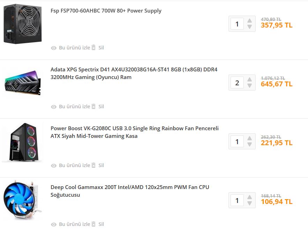Click trash icon beside Adata RAM's Sil
This screenshot has height=235, width=308.
(x=93, y=107)
